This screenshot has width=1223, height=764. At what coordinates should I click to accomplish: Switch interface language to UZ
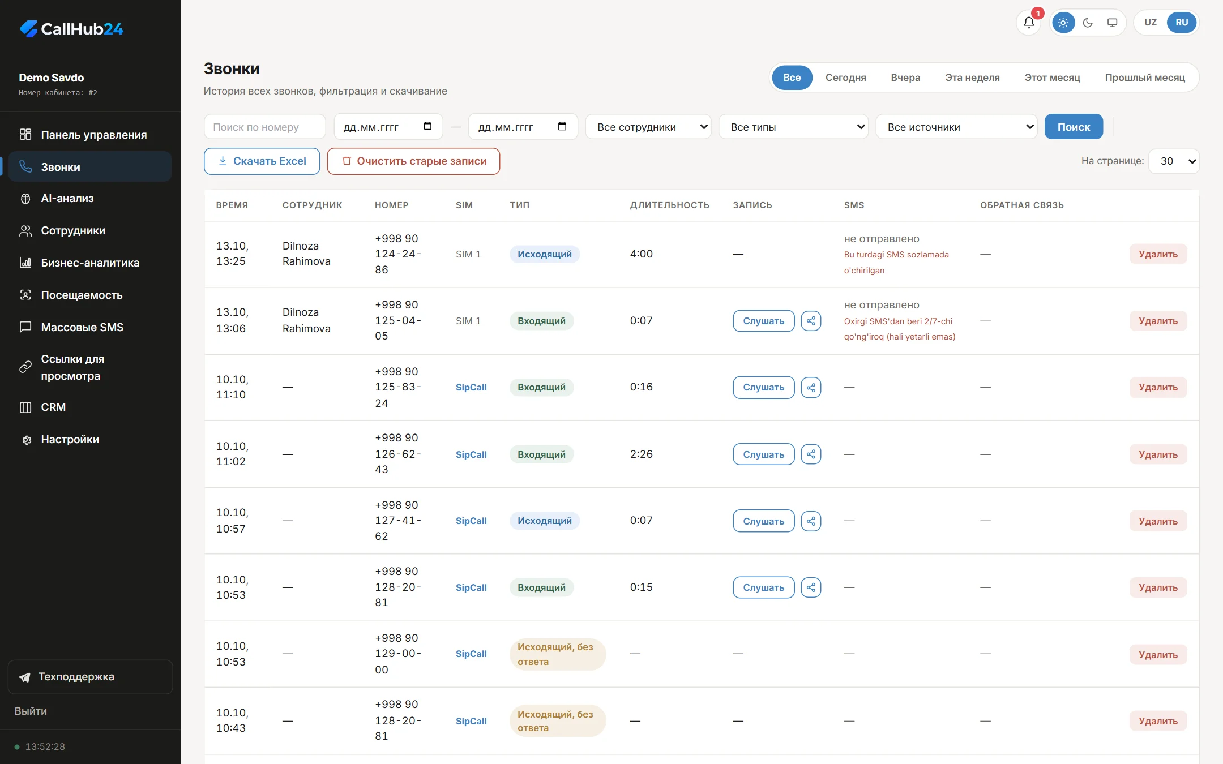tap(1151, 23)
